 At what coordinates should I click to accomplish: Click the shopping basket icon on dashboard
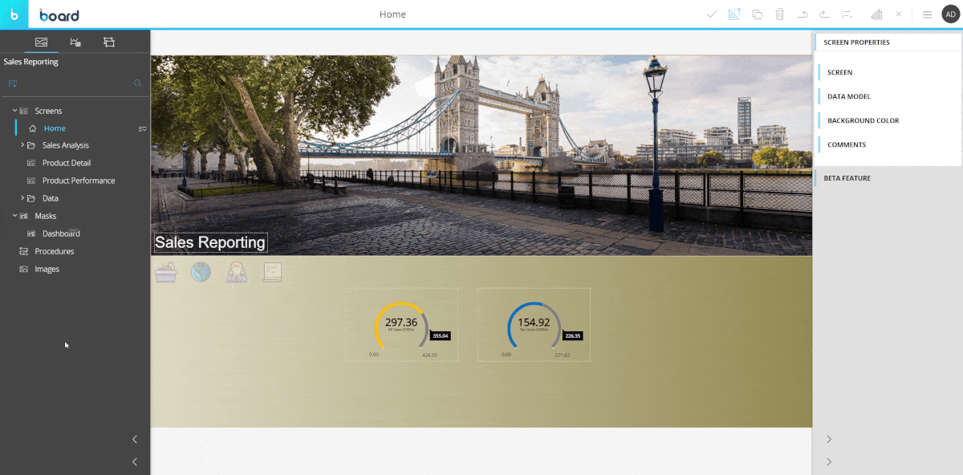click(165, 273)
